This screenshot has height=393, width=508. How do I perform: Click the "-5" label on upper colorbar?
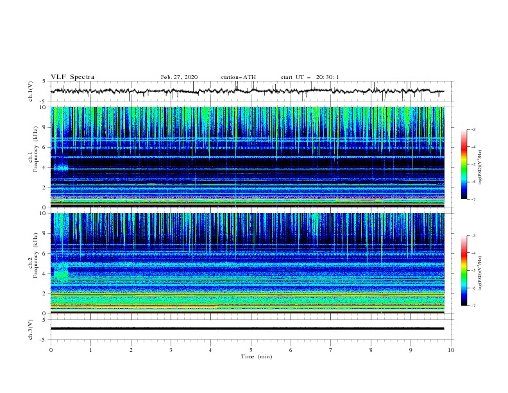(x=473, y=164)
